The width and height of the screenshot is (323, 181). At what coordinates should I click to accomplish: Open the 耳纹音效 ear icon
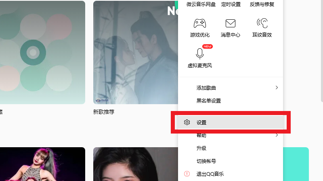tap(262, 23)
